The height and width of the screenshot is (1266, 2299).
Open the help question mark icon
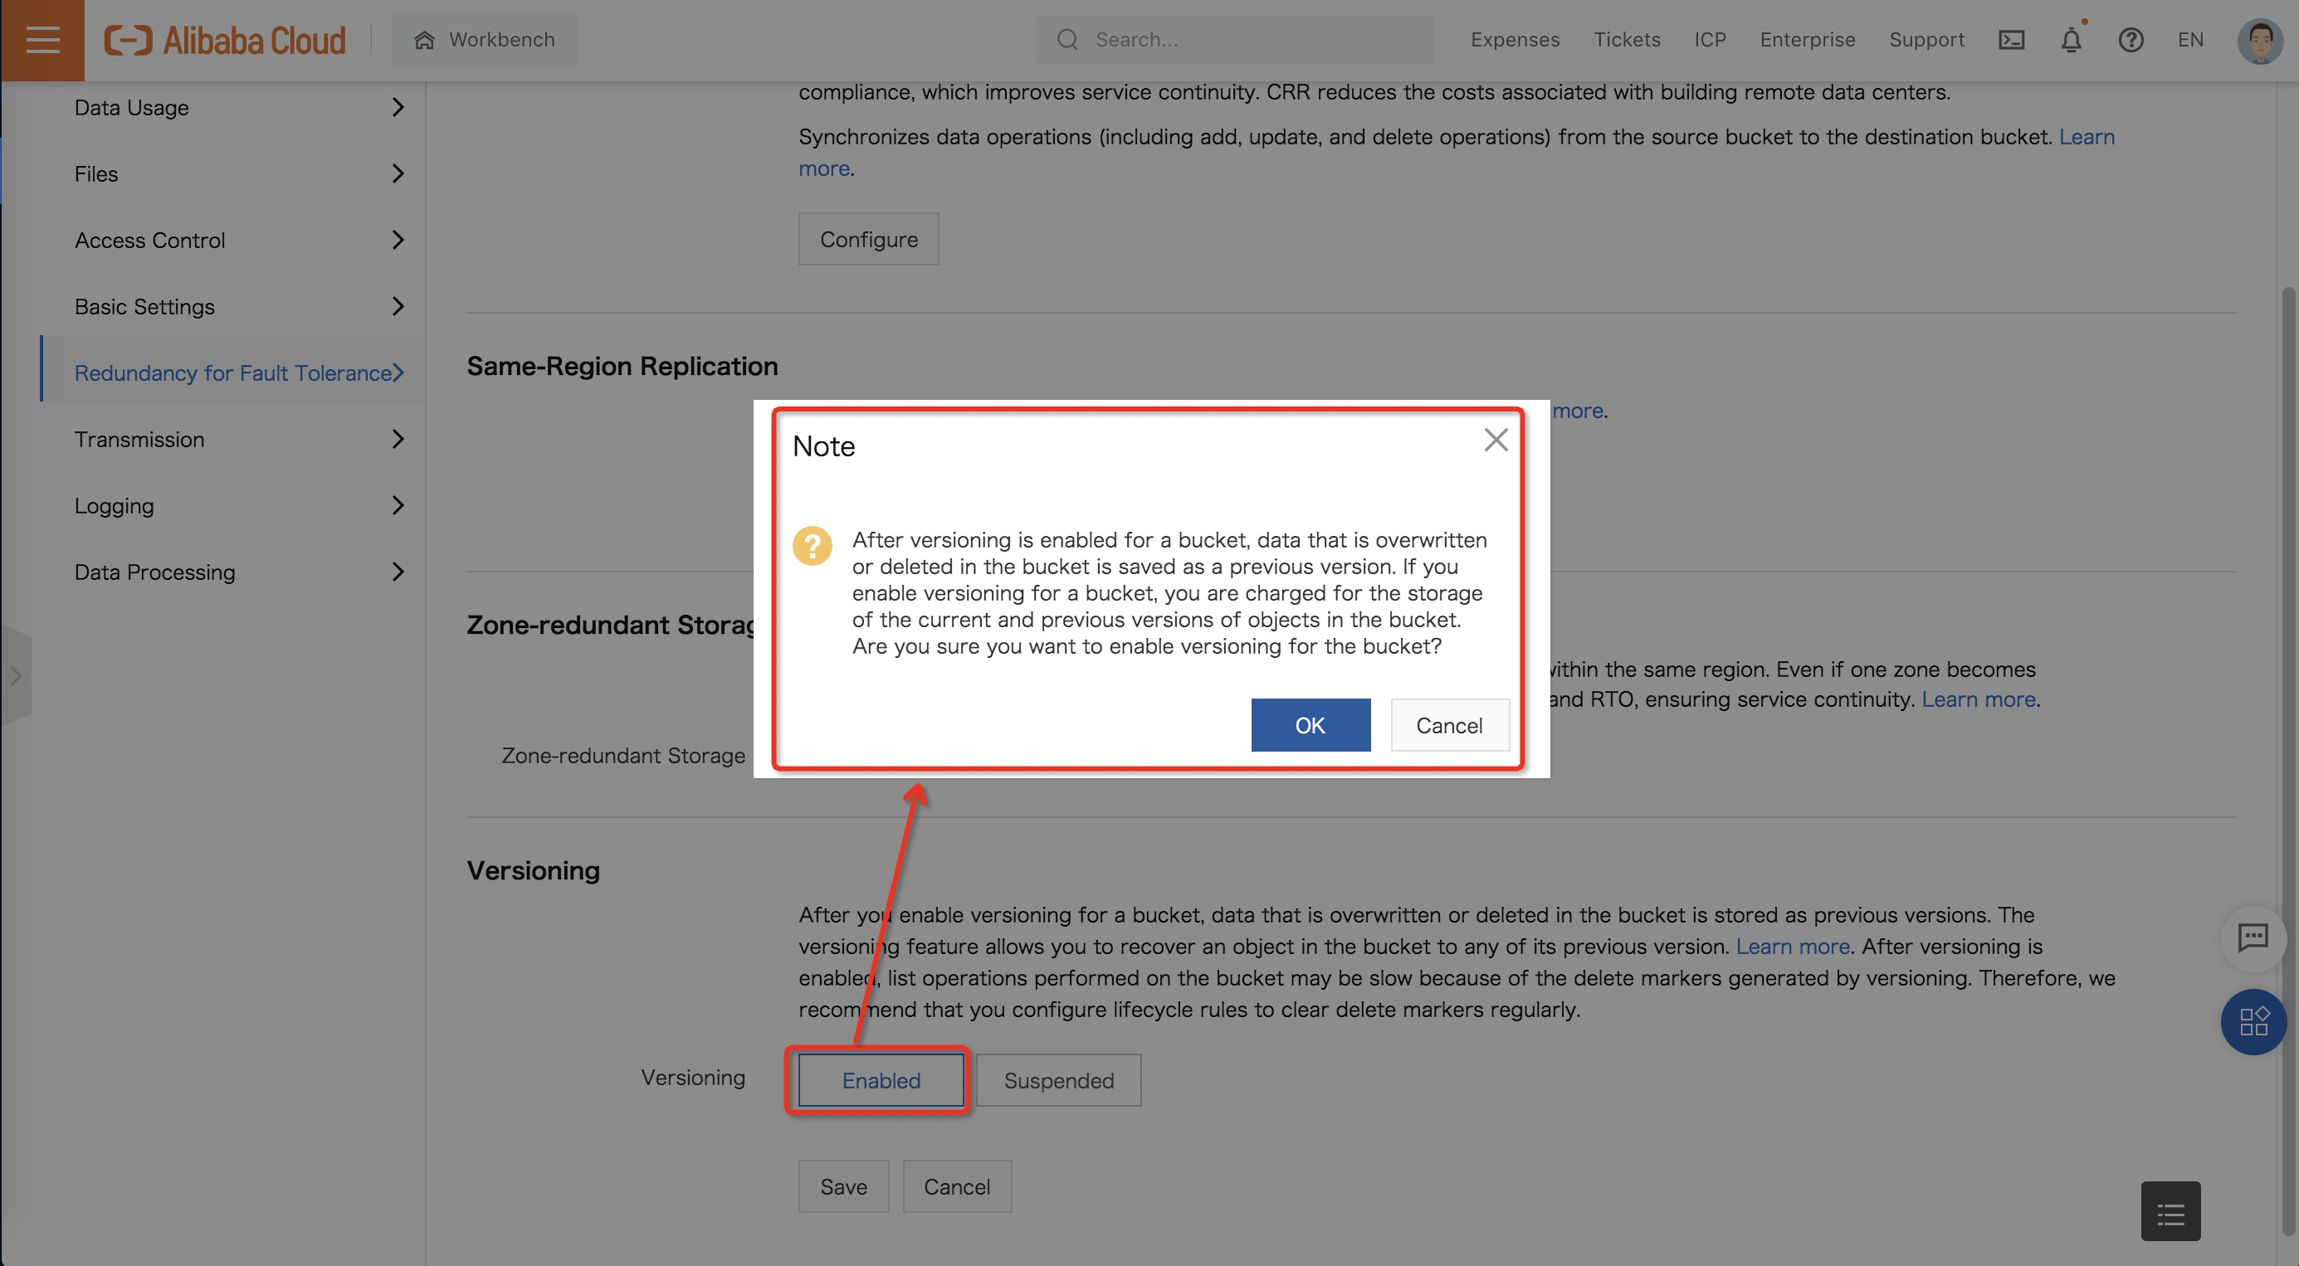[x=2131, y=40]
